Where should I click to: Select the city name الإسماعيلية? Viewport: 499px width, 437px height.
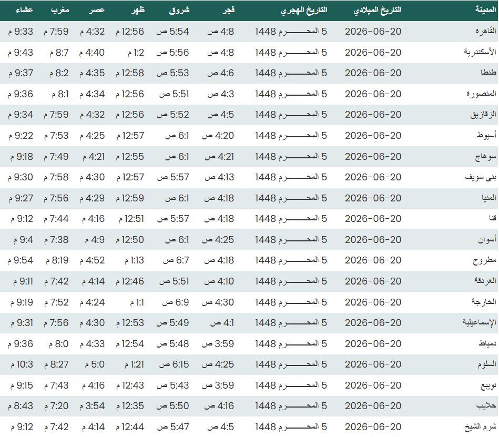479,323
